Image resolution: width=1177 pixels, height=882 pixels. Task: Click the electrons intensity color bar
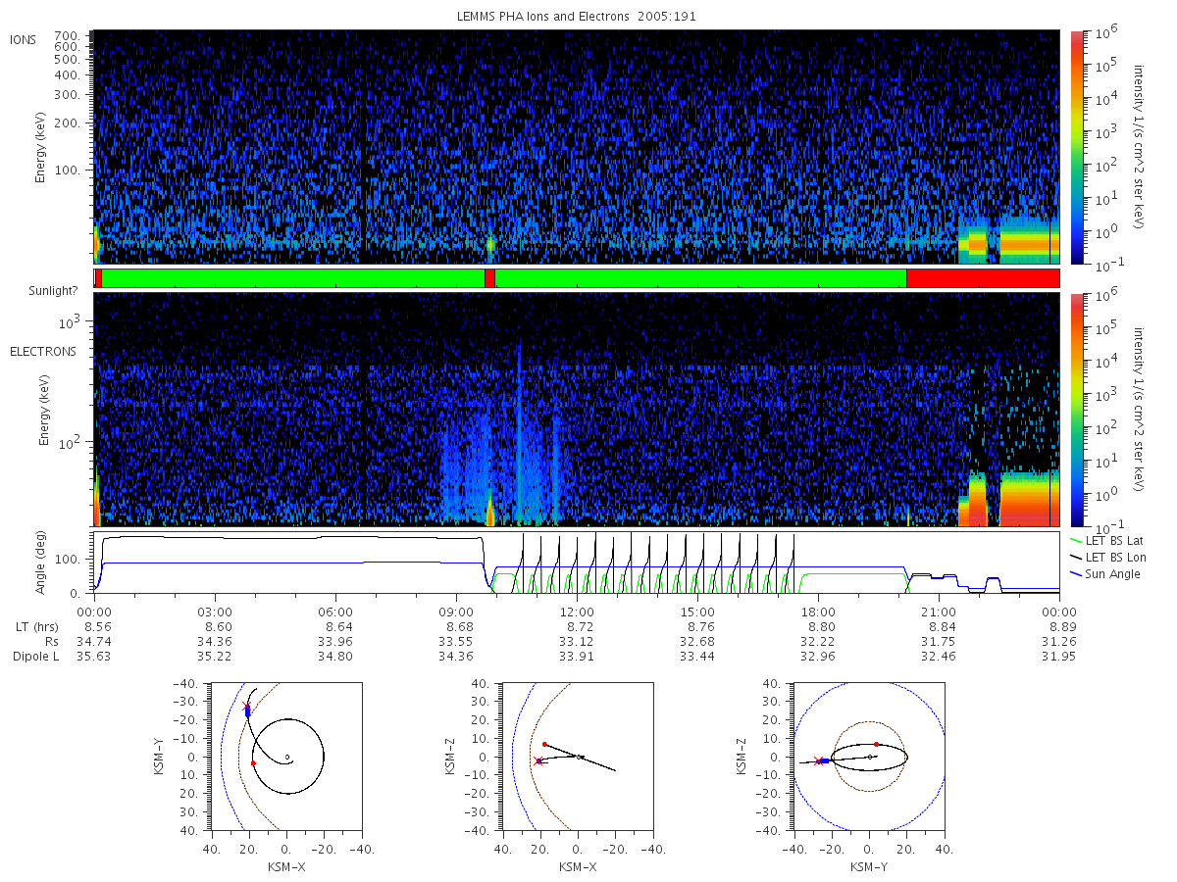[x=1076, y=410]
